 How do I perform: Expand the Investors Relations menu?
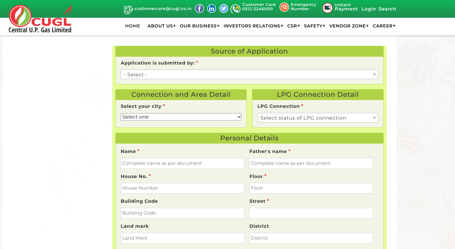point(253,26)
